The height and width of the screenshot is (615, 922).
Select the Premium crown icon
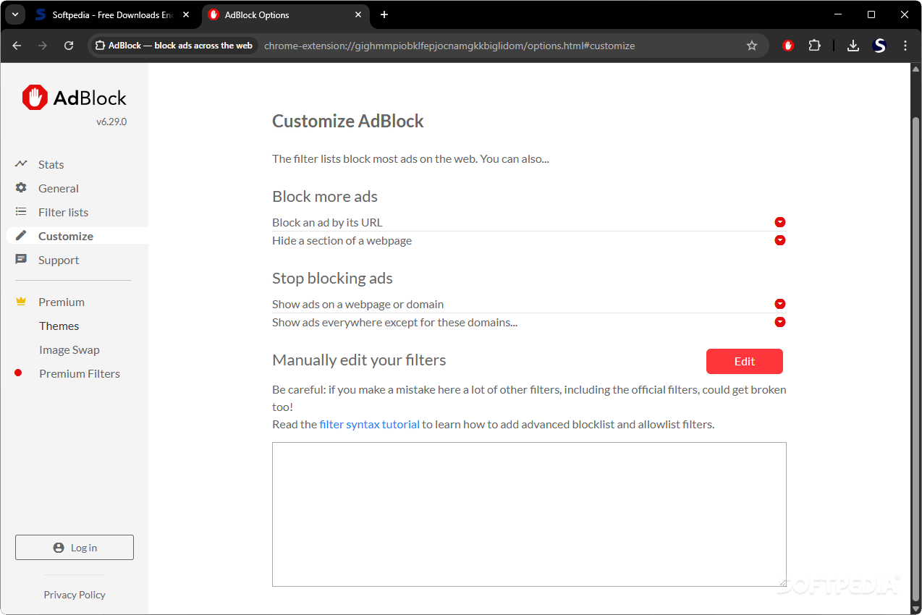[x=20, y=302]
